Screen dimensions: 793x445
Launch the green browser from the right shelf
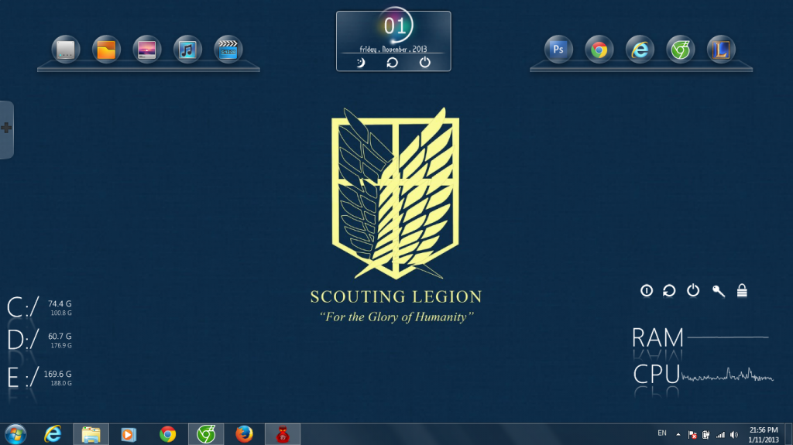coord(680,50)
